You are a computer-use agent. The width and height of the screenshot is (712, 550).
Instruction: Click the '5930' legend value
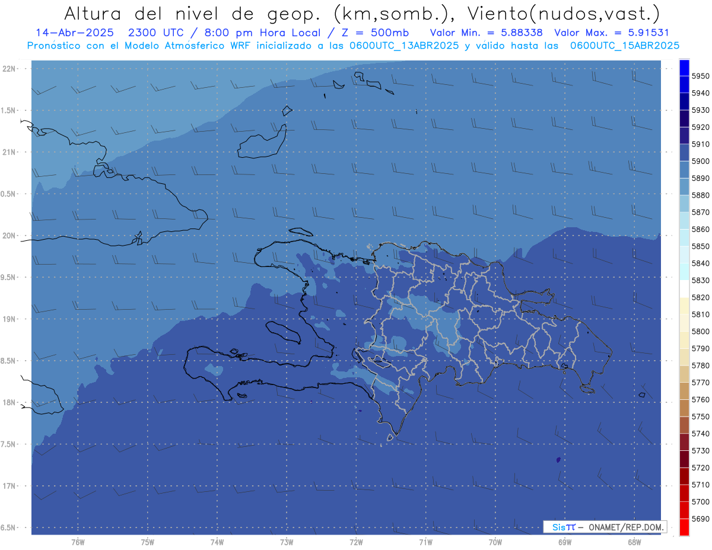[701, 110]
